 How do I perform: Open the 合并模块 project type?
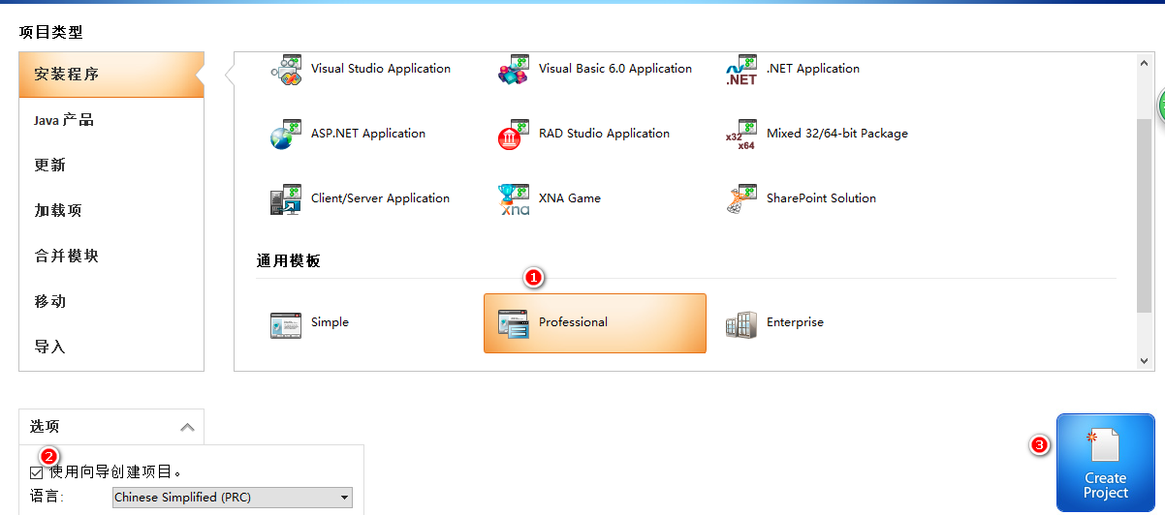click(66, 256)
